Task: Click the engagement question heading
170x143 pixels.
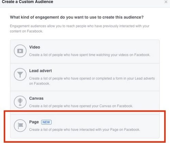Action: (77, 17)
